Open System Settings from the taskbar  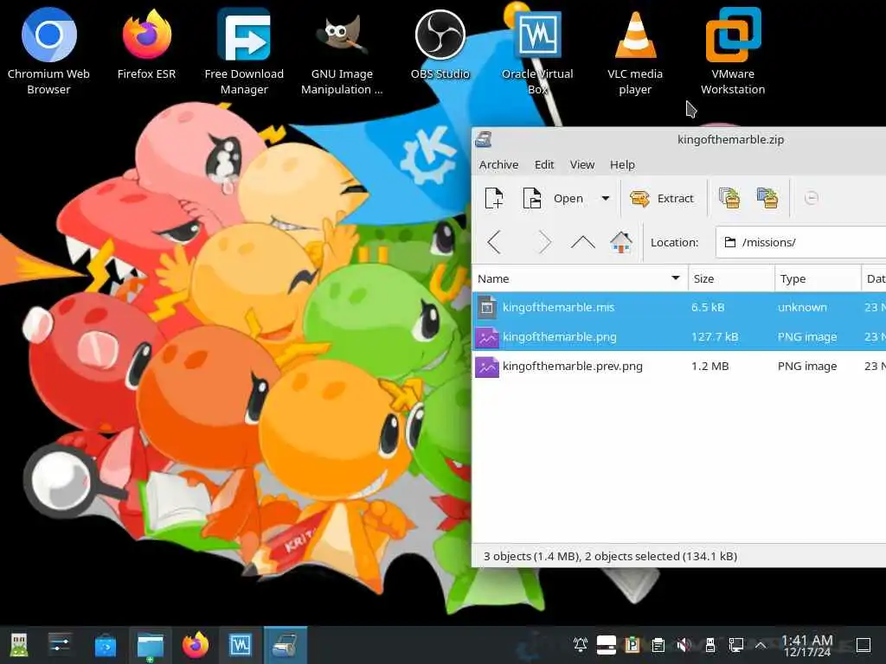60,645
